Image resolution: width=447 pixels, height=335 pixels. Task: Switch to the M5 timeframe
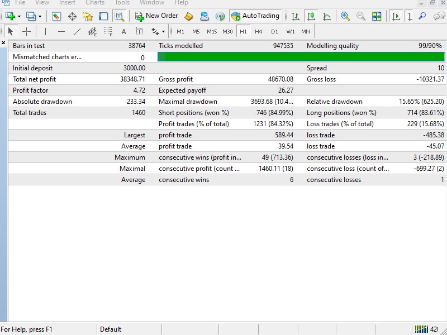pyautogui.click(x=196, y=32)
